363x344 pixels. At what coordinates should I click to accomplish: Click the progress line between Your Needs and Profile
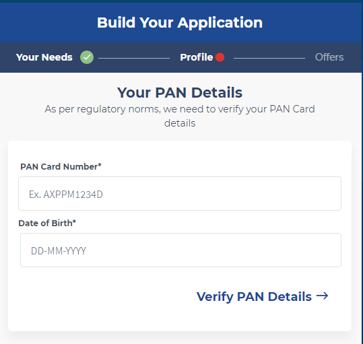point(134,58)
